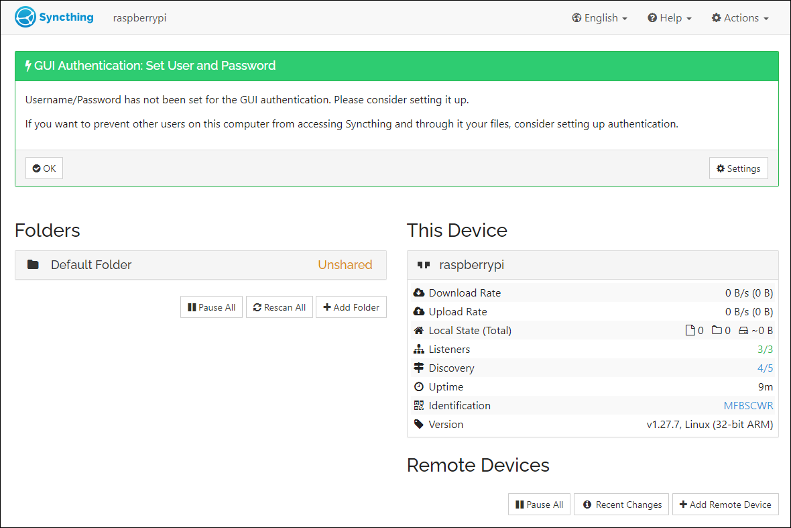Viewport: 791px width, 528px height.
Task: Click the Unshared status label
Action: tap(345, 264)
